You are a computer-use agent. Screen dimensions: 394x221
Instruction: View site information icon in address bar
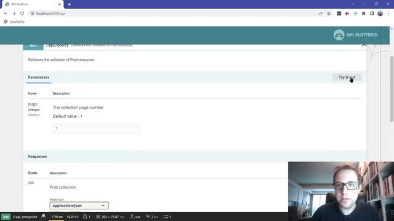pyautogui.click(x=32, y=14)
